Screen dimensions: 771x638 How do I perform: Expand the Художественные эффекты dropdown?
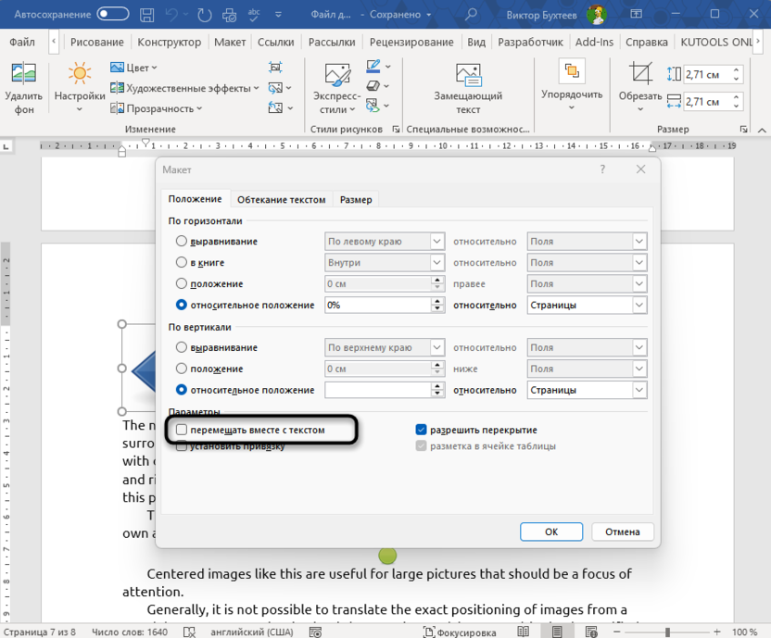(x=257, y=88)
